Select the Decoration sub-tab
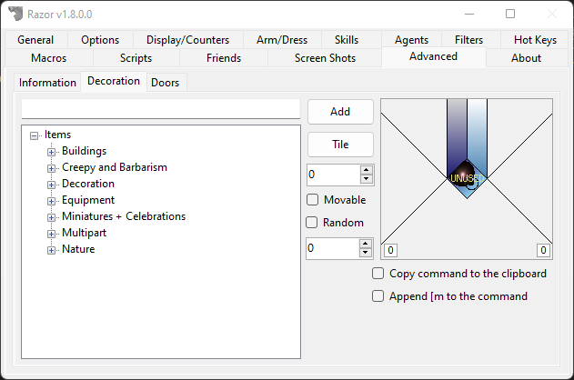The image size is (574, 380). tap(114, 81)
